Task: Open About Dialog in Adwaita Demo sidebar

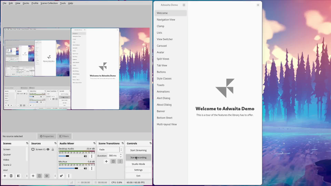Action: pyautogui.click(x=171, y=104)
